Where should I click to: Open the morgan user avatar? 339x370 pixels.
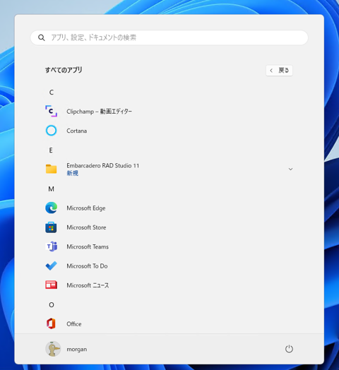53,349
